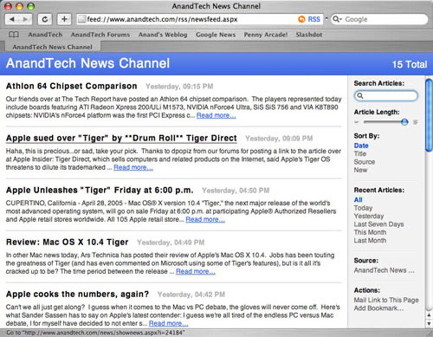Open the Google News bookmark
This screenshot has width=433, height=337.
coord(216,35)
